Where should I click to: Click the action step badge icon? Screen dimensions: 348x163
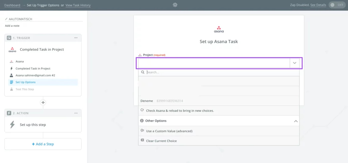[x=9, y=113]
